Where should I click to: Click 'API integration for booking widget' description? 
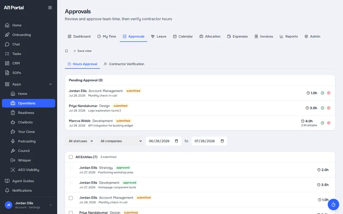coord(111,125)
